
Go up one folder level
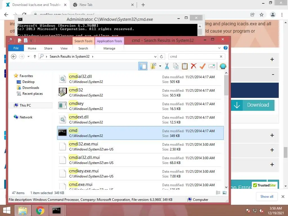tap(35, 57)
